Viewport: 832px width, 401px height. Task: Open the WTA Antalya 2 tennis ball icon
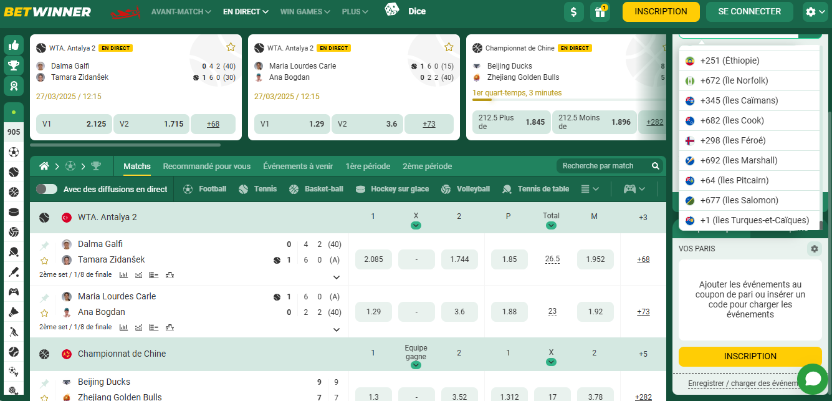44,218
